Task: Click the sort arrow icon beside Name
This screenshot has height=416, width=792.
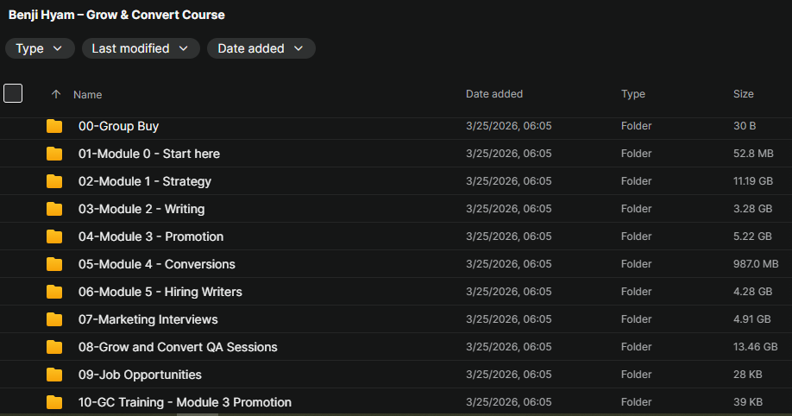Action: click(x=56, y=94)
